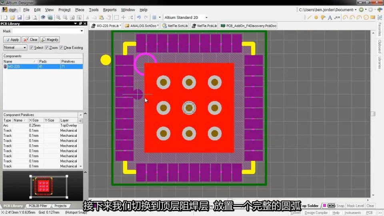Click the New document icon
This screenshot has width=384, height=216.
[5, 18]
